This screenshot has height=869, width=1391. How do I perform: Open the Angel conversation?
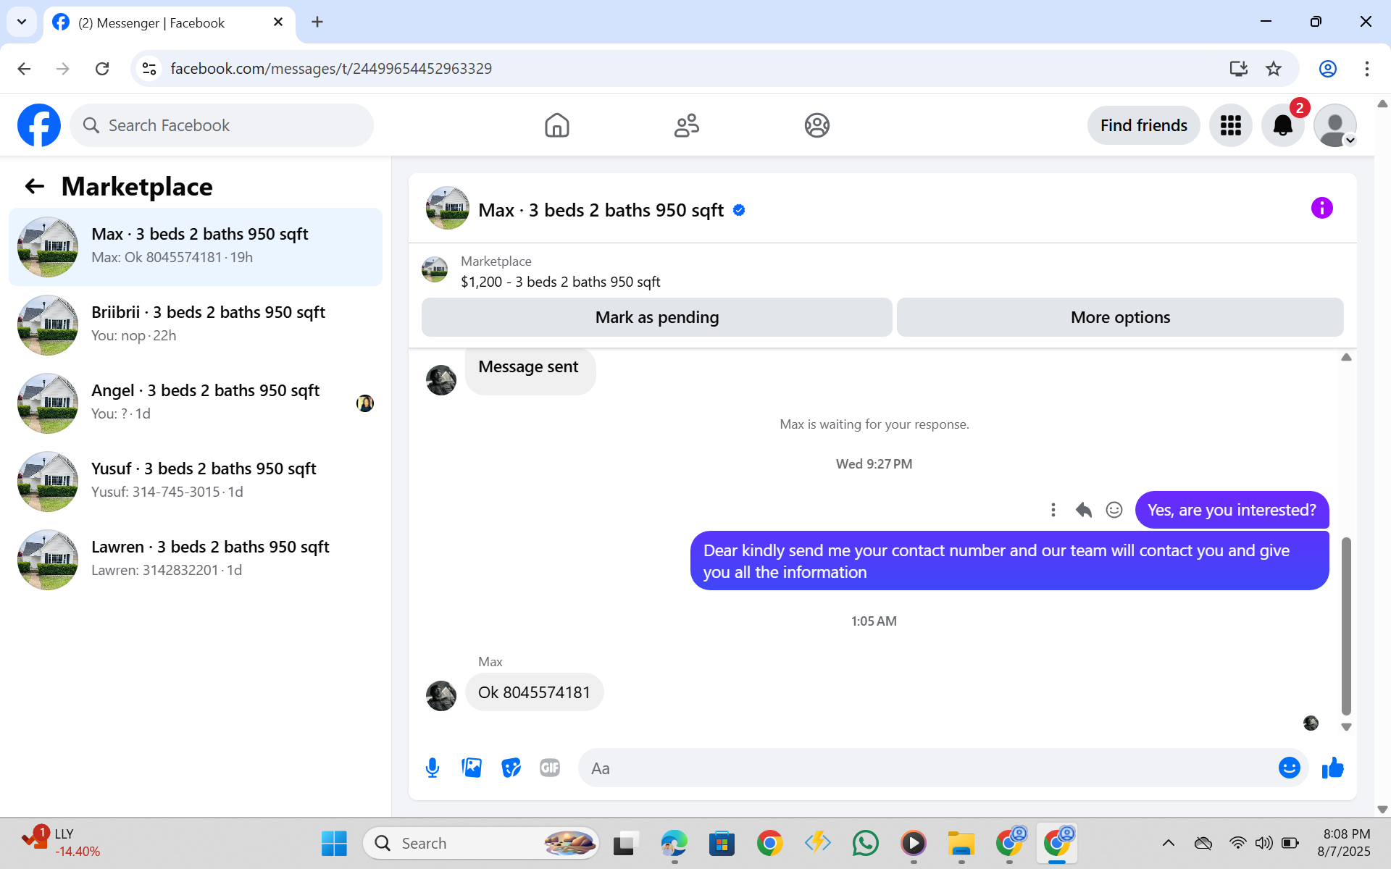point(196,403)
